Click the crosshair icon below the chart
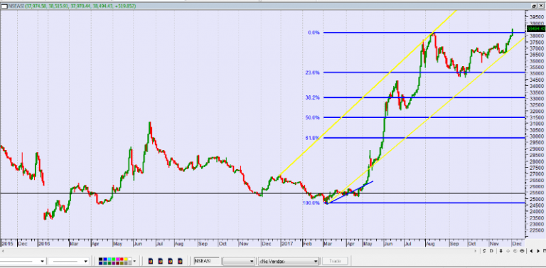The image size is (546, 268). pos(508,251)
